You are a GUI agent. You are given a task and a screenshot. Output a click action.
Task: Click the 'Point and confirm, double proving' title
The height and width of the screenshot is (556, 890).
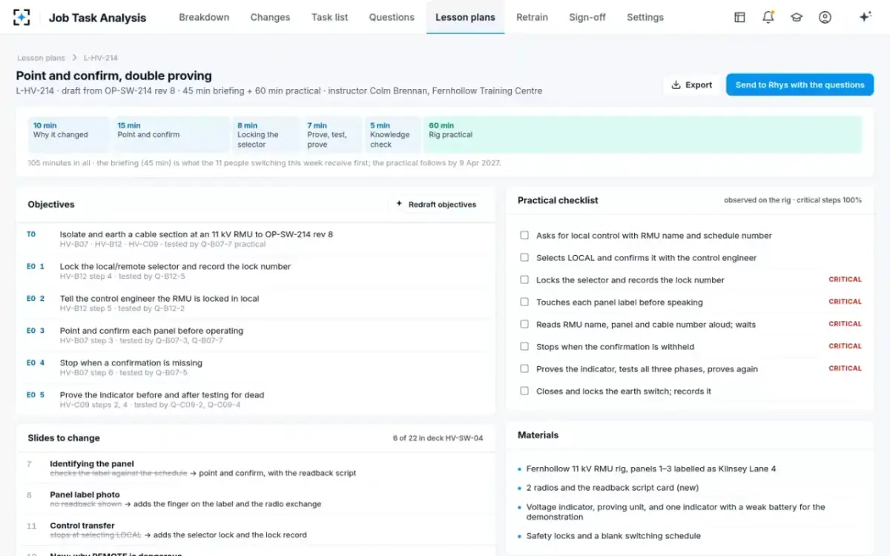[114, 76]
